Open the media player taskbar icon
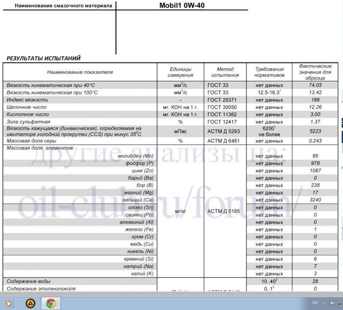The height and width of the screenshot is (310, 343). pos(9,304)
